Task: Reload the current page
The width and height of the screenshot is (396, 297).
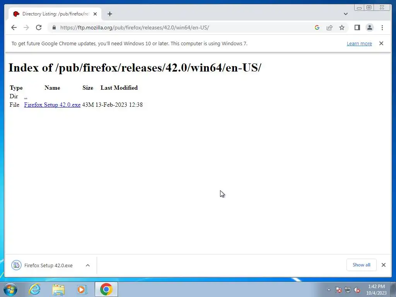Action: tap(39, 27)
